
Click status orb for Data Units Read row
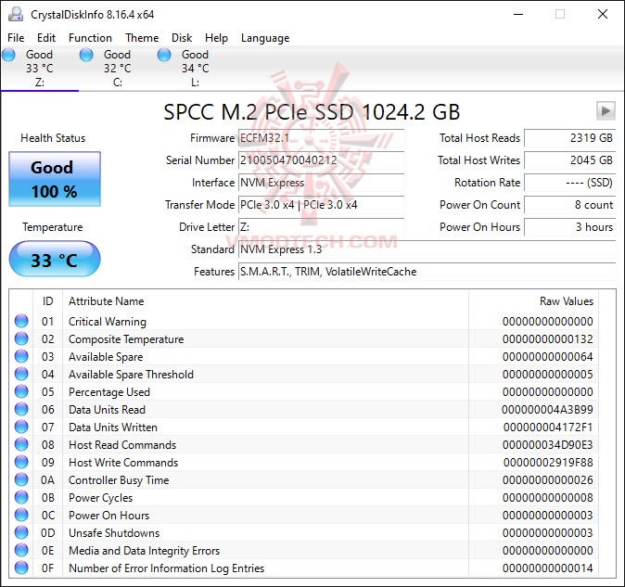[21, 409]
